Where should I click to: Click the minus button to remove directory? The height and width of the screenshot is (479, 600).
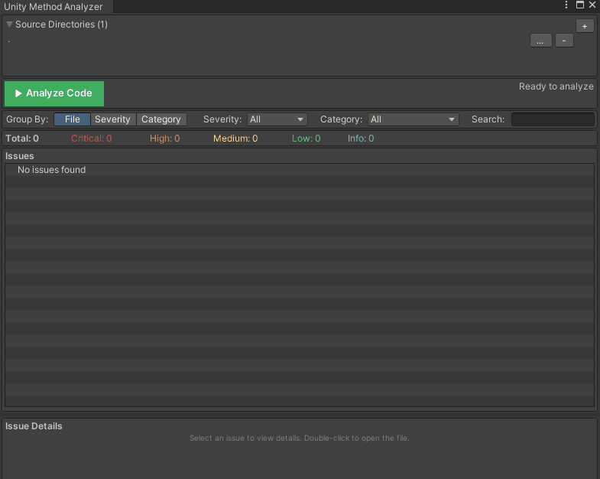click(x=564, y=41)
